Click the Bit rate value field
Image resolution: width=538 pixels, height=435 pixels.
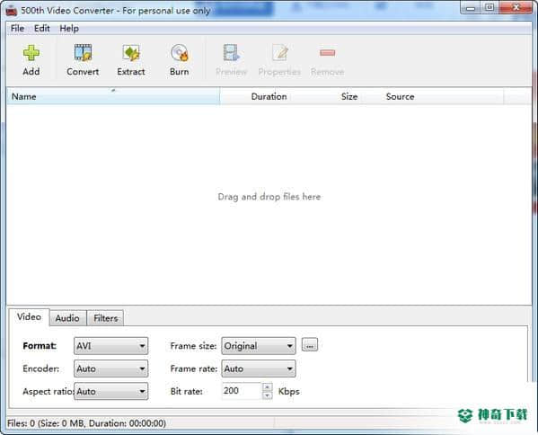[x=242, y=391]
